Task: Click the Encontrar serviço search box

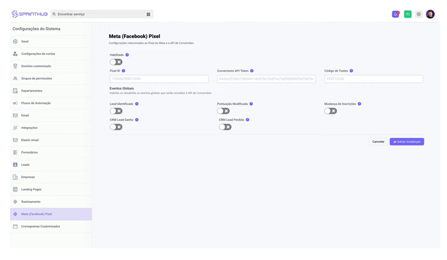Action: [102, 14]
